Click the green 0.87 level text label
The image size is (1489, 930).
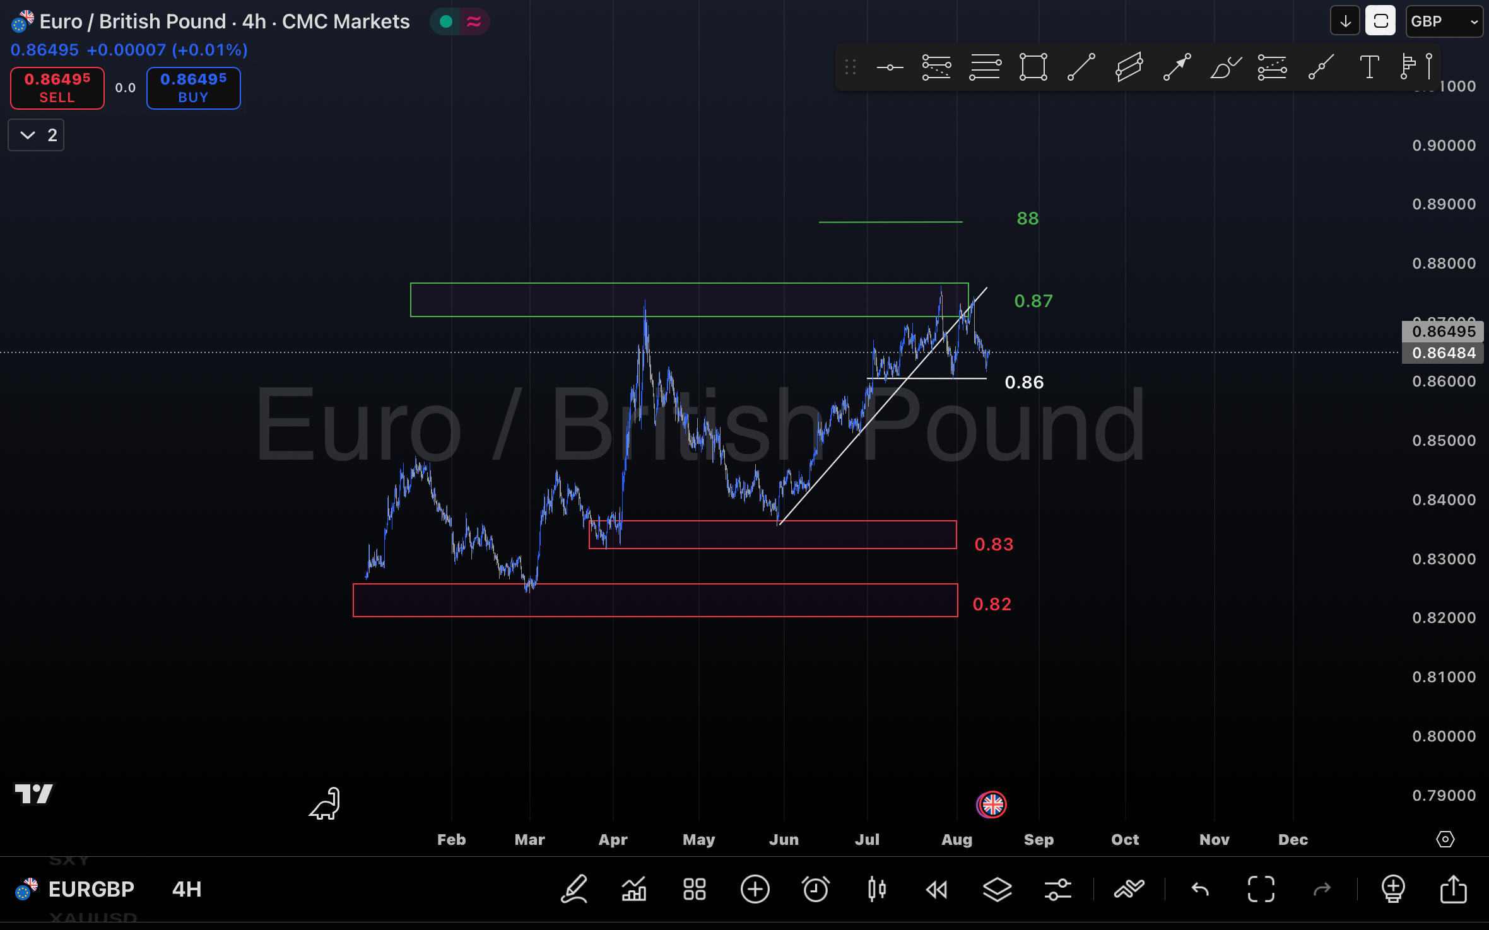[1033, 301]
